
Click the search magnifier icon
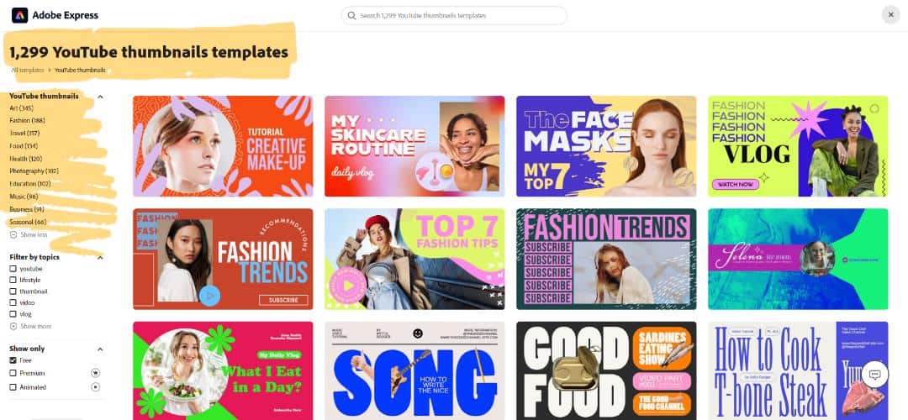tap(351, 16)
